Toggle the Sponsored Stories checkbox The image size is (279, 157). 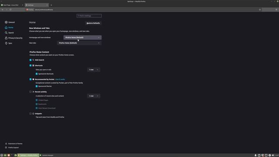pos(37,86)
